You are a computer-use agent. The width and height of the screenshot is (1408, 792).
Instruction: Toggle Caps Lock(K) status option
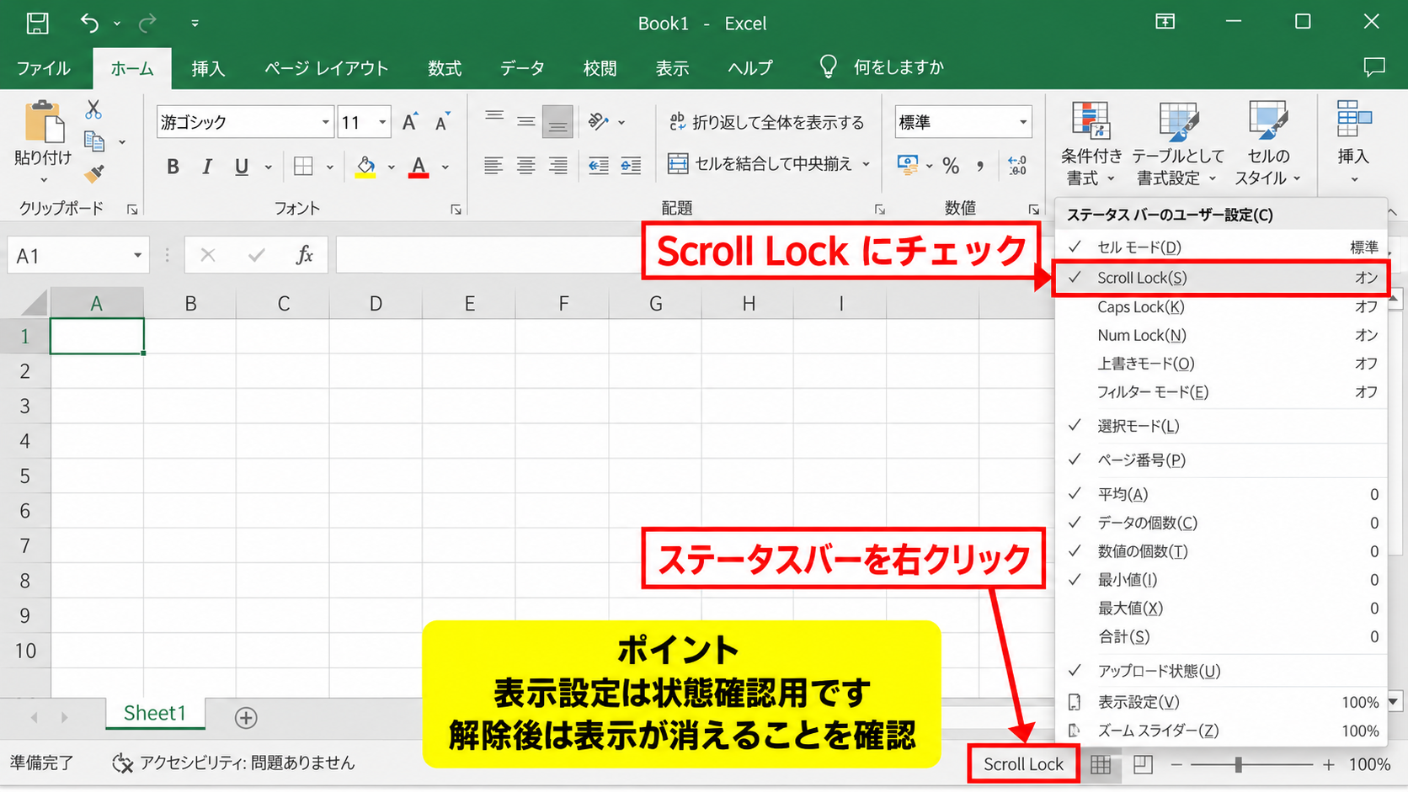(x=1220, y=307)
